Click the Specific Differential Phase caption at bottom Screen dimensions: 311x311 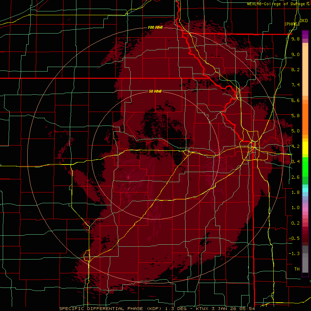pos(157,309)
